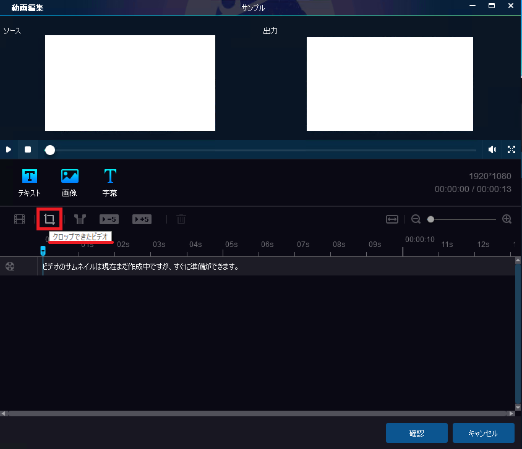Open the 字幕 subtitle tool
Screen dimensions: 522x449
coord(109,183)
